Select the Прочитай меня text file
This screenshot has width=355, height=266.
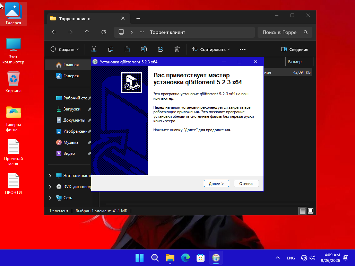14,152
